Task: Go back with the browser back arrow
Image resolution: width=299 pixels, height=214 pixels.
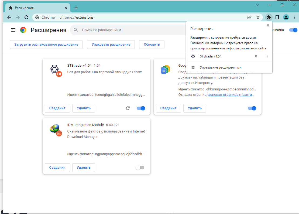Action: coord(9,17)
